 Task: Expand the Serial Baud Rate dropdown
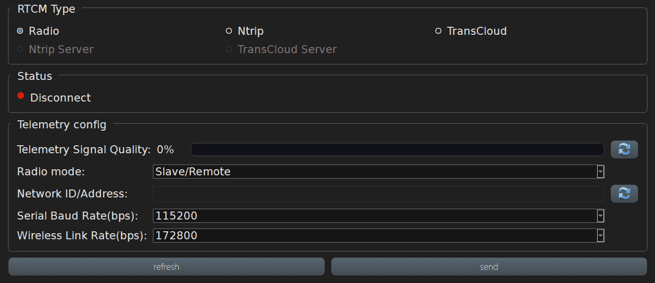[x=600, y=216]
